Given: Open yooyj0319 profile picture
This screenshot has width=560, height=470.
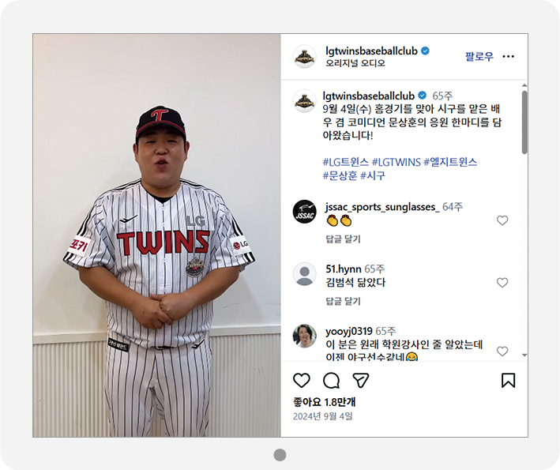Looking at the screenshot, I should coord(305,336).
